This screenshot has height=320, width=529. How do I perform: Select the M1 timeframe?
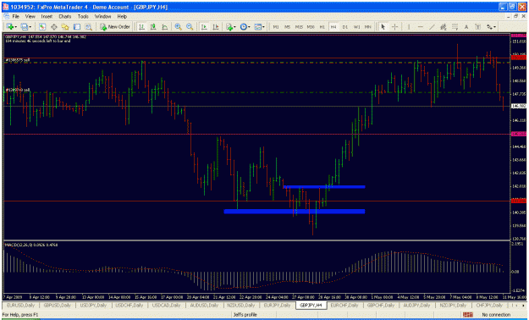click(276, 27)
